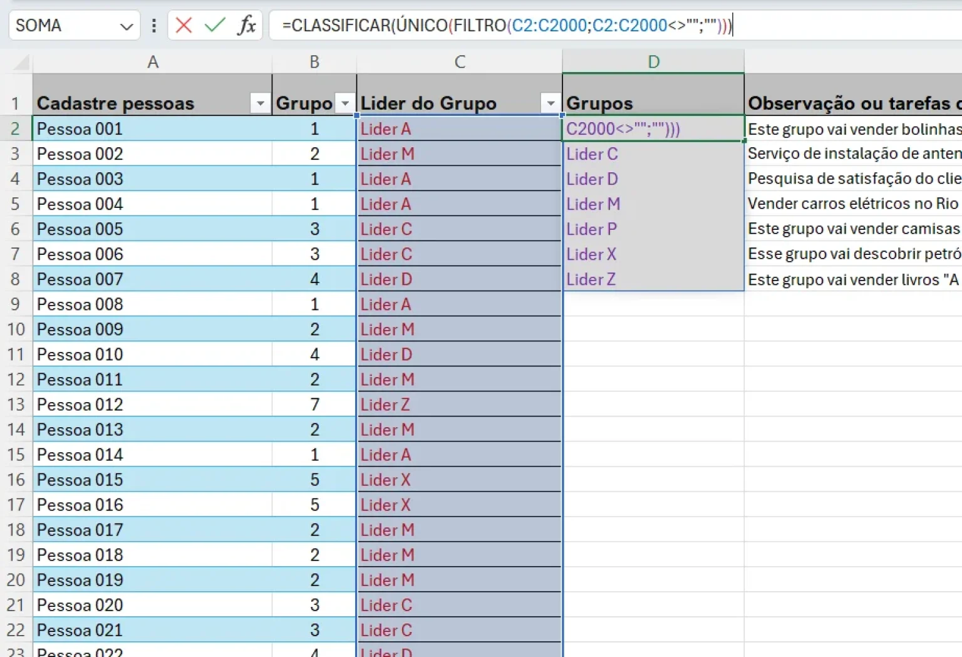Viewport: 962px width, 657px height.
Task: Click the 'Este grupo vai vender bolinhas' cell
Action: [853, 128]
